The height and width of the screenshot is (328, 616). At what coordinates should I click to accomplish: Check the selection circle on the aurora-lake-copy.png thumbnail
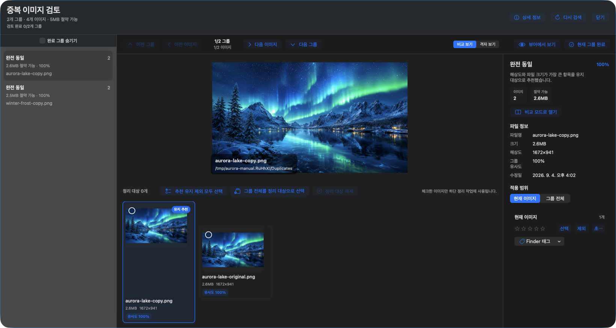[132, 211]
